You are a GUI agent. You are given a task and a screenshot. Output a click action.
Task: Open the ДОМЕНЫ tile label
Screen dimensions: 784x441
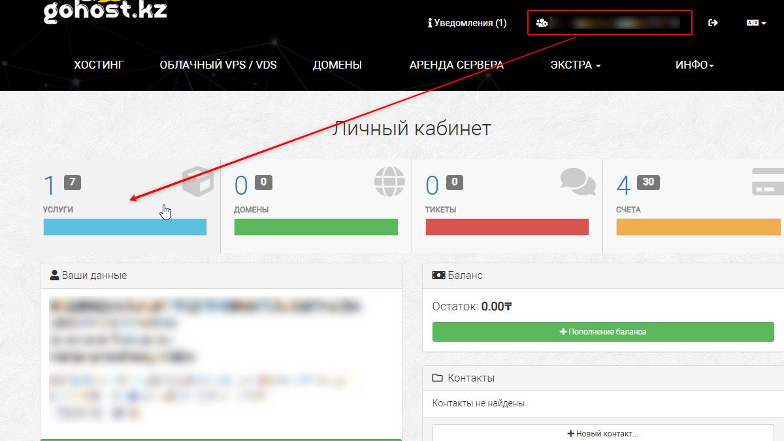pos(252,210)
